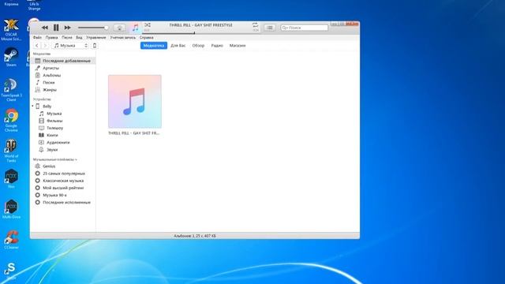Click the phone device button in toolbar
The image size is (505, 284).
[95, 46]
